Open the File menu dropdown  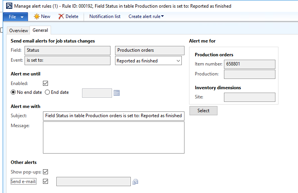pyautogui.click(x=16, y=17)
